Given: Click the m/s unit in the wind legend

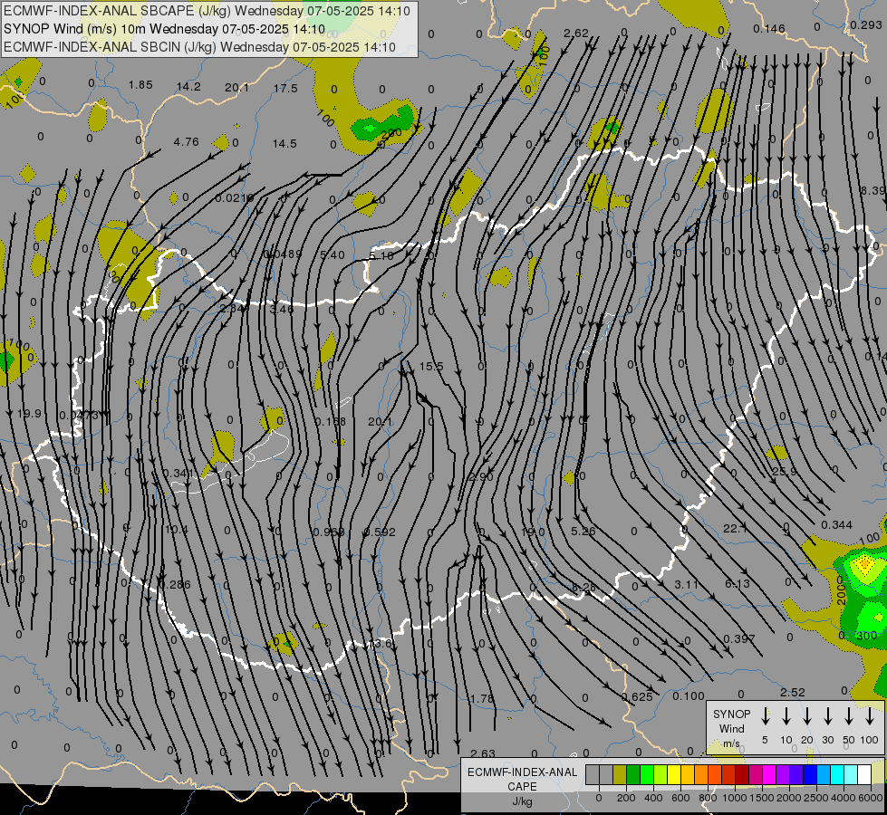Looking at the screenshot, I should coord(731,743).
